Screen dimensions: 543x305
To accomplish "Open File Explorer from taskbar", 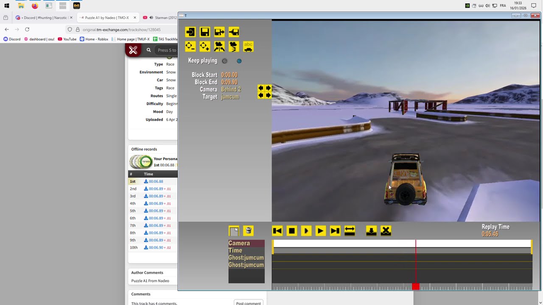I will click(x=21, y=6).
